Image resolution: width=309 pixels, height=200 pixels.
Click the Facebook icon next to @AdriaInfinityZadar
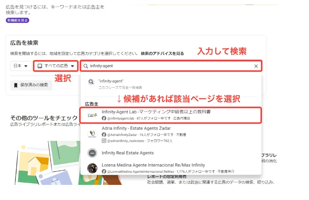click(x=104, y=135)
